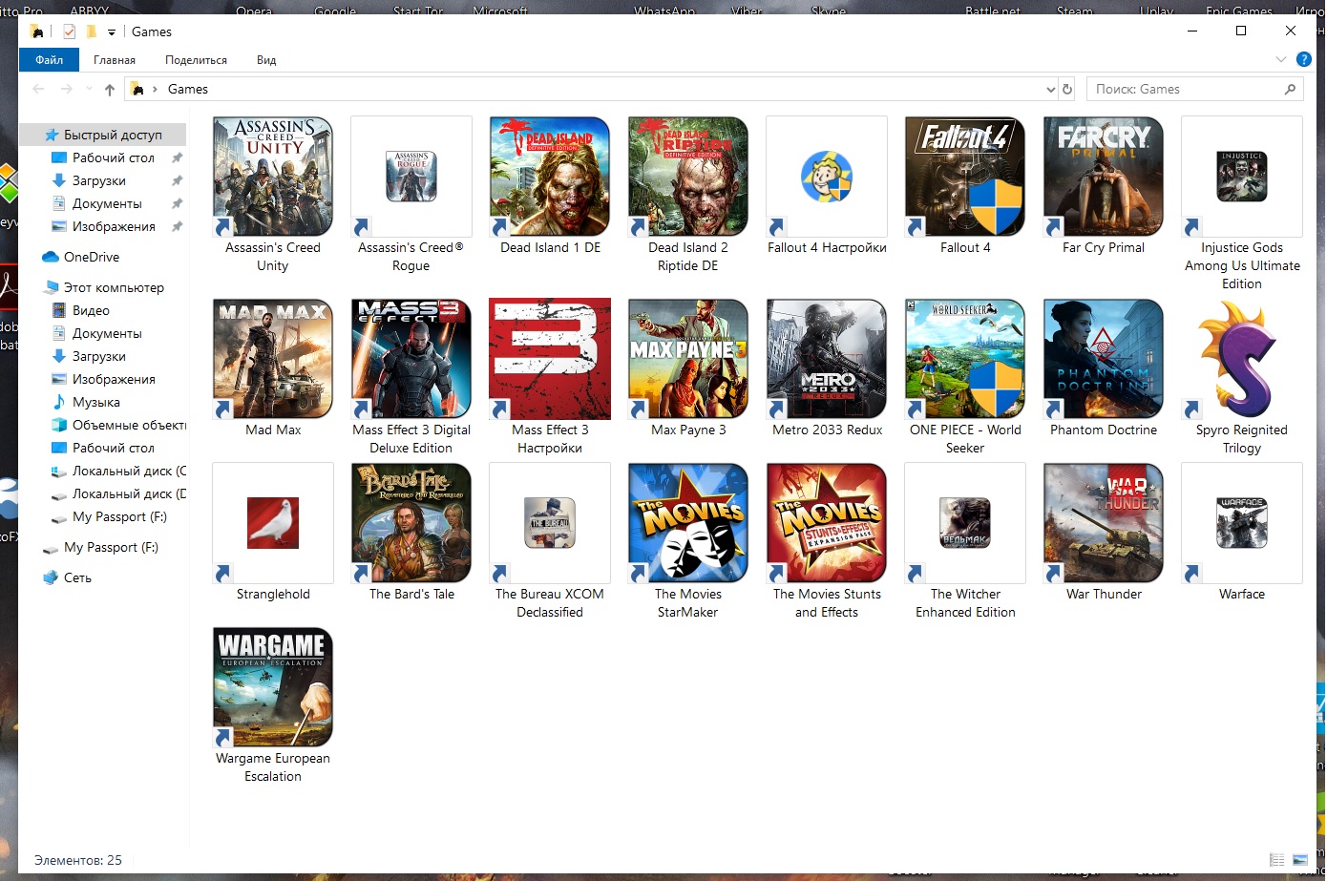The height and width of the screenshot is (881, 1327).
Task: Select the Phantom Doctrine shortcut icon
Action: point(1104,359)
